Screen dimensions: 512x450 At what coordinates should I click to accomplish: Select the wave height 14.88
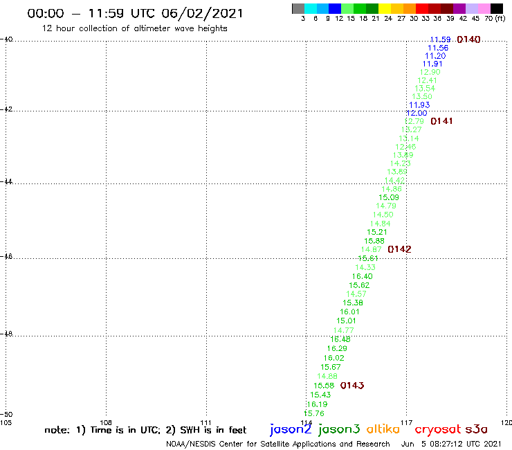(327, 376)
